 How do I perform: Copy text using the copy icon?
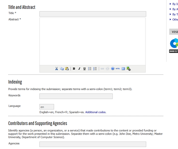click(x=62, y=68)
